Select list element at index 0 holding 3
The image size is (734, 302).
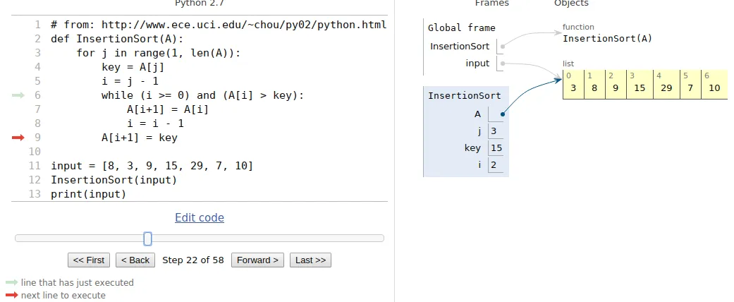click(x=573, y=87)
